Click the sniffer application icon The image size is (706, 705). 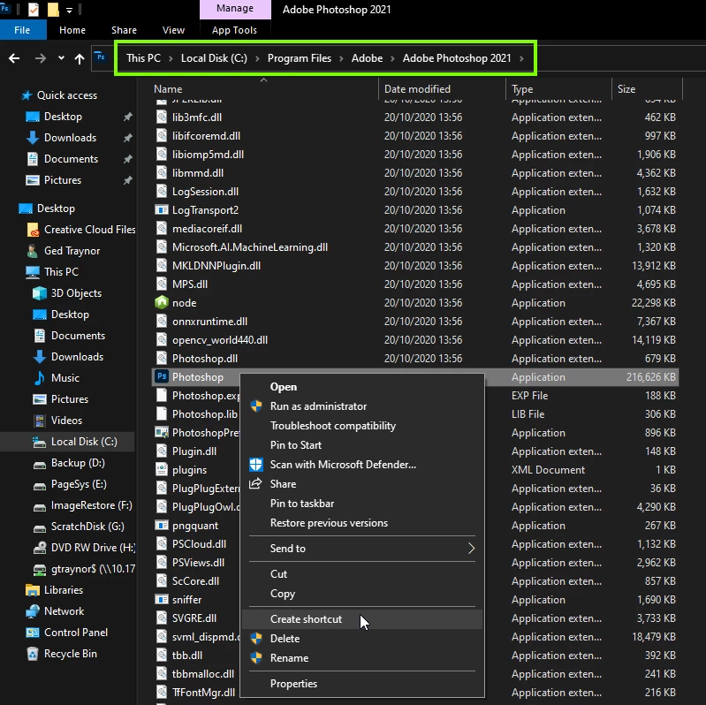coord(162,600)
